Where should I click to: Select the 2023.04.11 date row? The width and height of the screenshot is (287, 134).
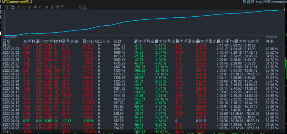click(141, 106)
